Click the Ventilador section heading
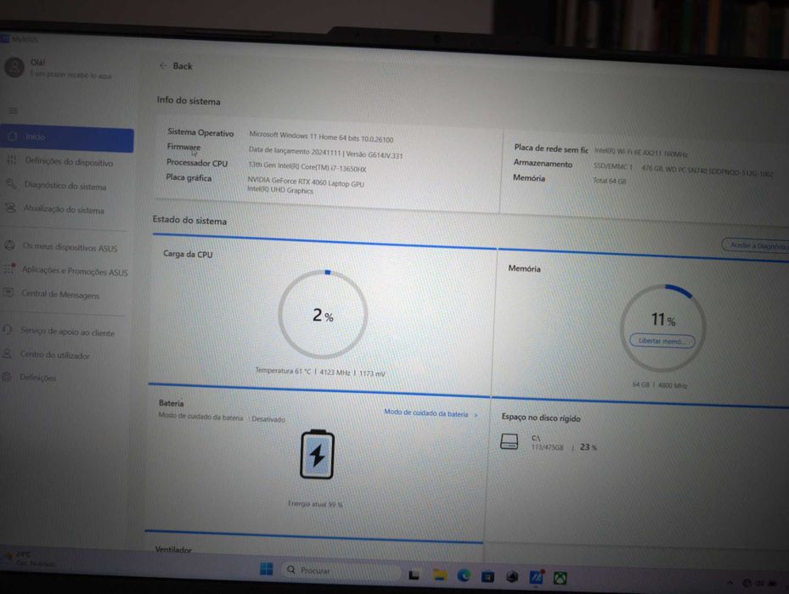Screen dimensions: 789x594 coord(173,550)
